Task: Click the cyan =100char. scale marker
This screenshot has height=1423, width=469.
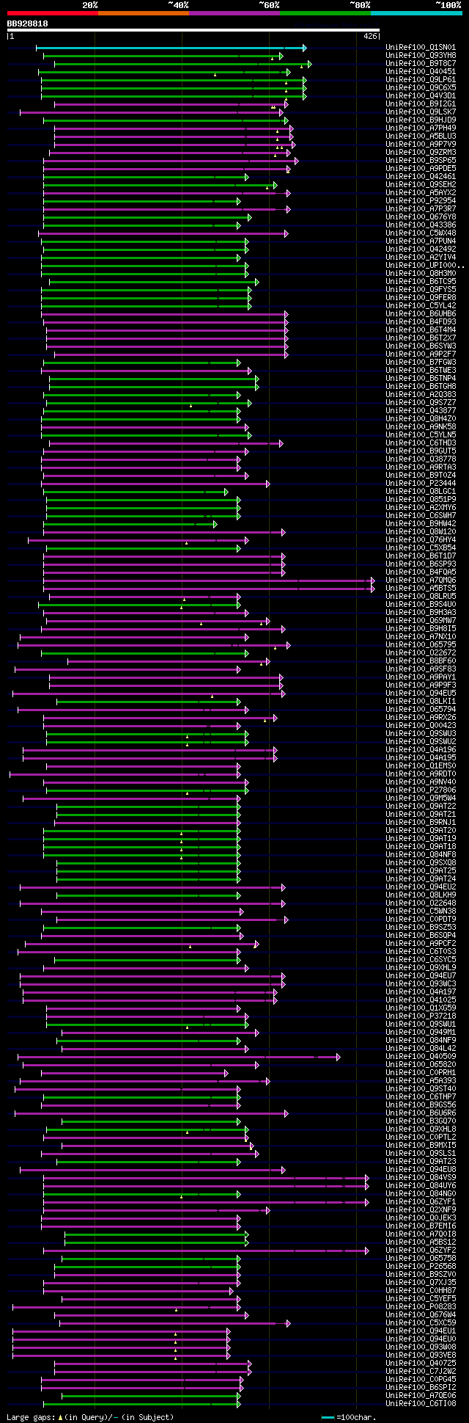Action: [328, 1417]
